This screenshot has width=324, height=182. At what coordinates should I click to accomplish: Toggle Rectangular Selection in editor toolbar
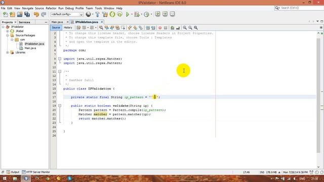click(123, 28)
